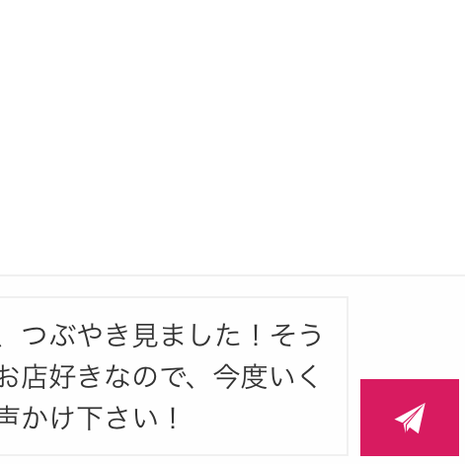Click the divider line above compose box
465x465 pixels.
pos(232,275)
